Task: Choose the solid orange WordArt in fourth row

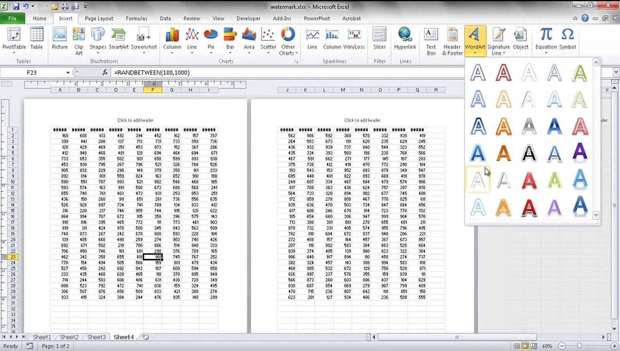Action: (504, 154)
